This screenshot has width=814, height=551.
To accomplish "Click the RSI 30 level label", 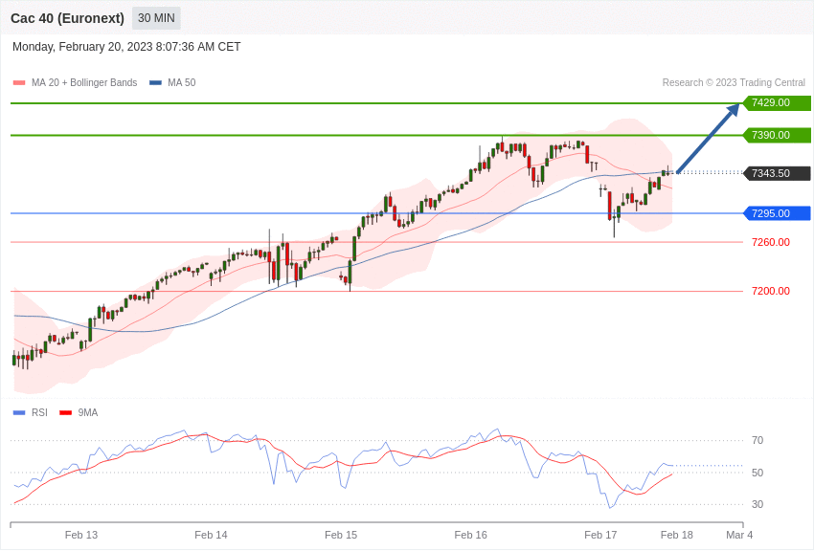I will [x=757, y=504].
